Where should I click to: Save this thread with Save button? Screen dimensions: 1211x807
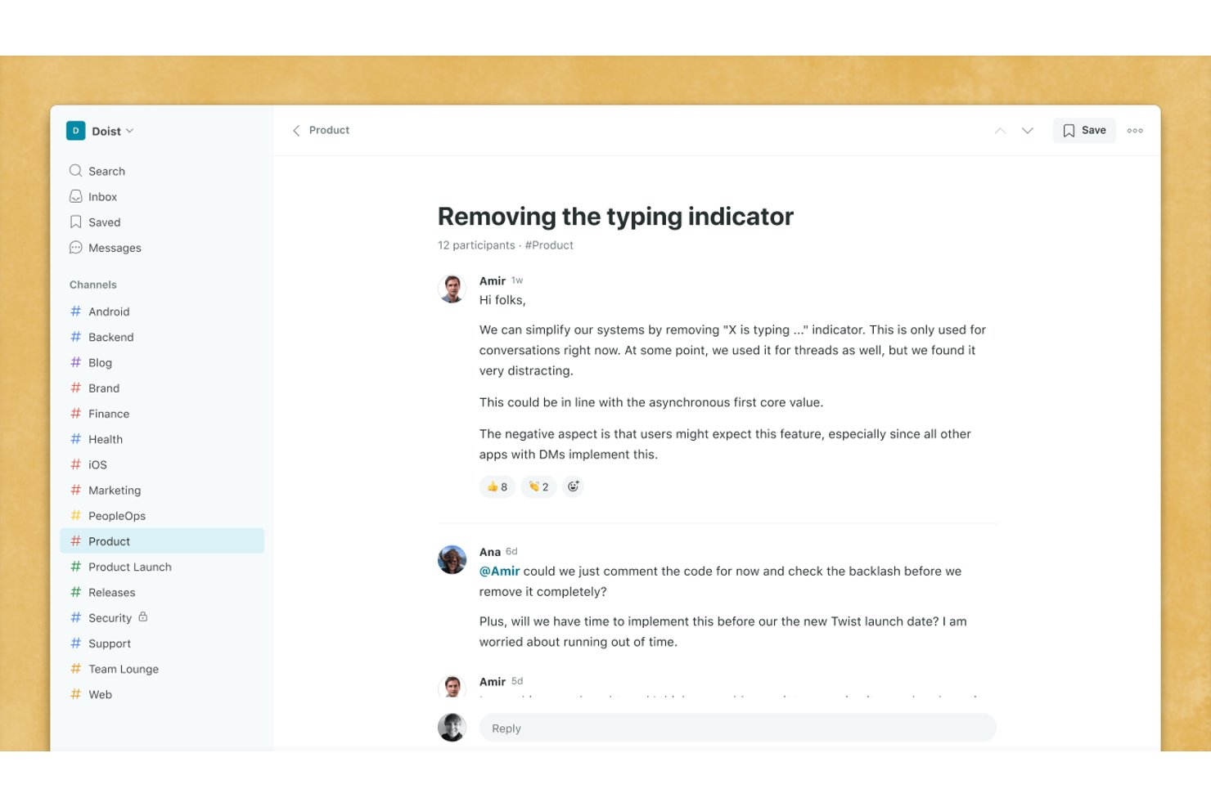[1084, 131]
